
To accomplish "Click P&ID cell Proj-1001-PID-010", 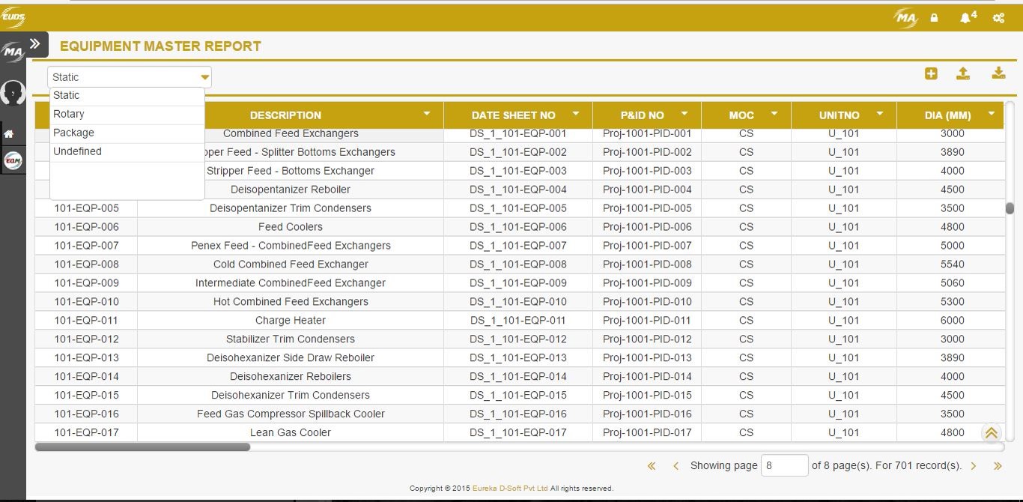I will coord(647,302).
